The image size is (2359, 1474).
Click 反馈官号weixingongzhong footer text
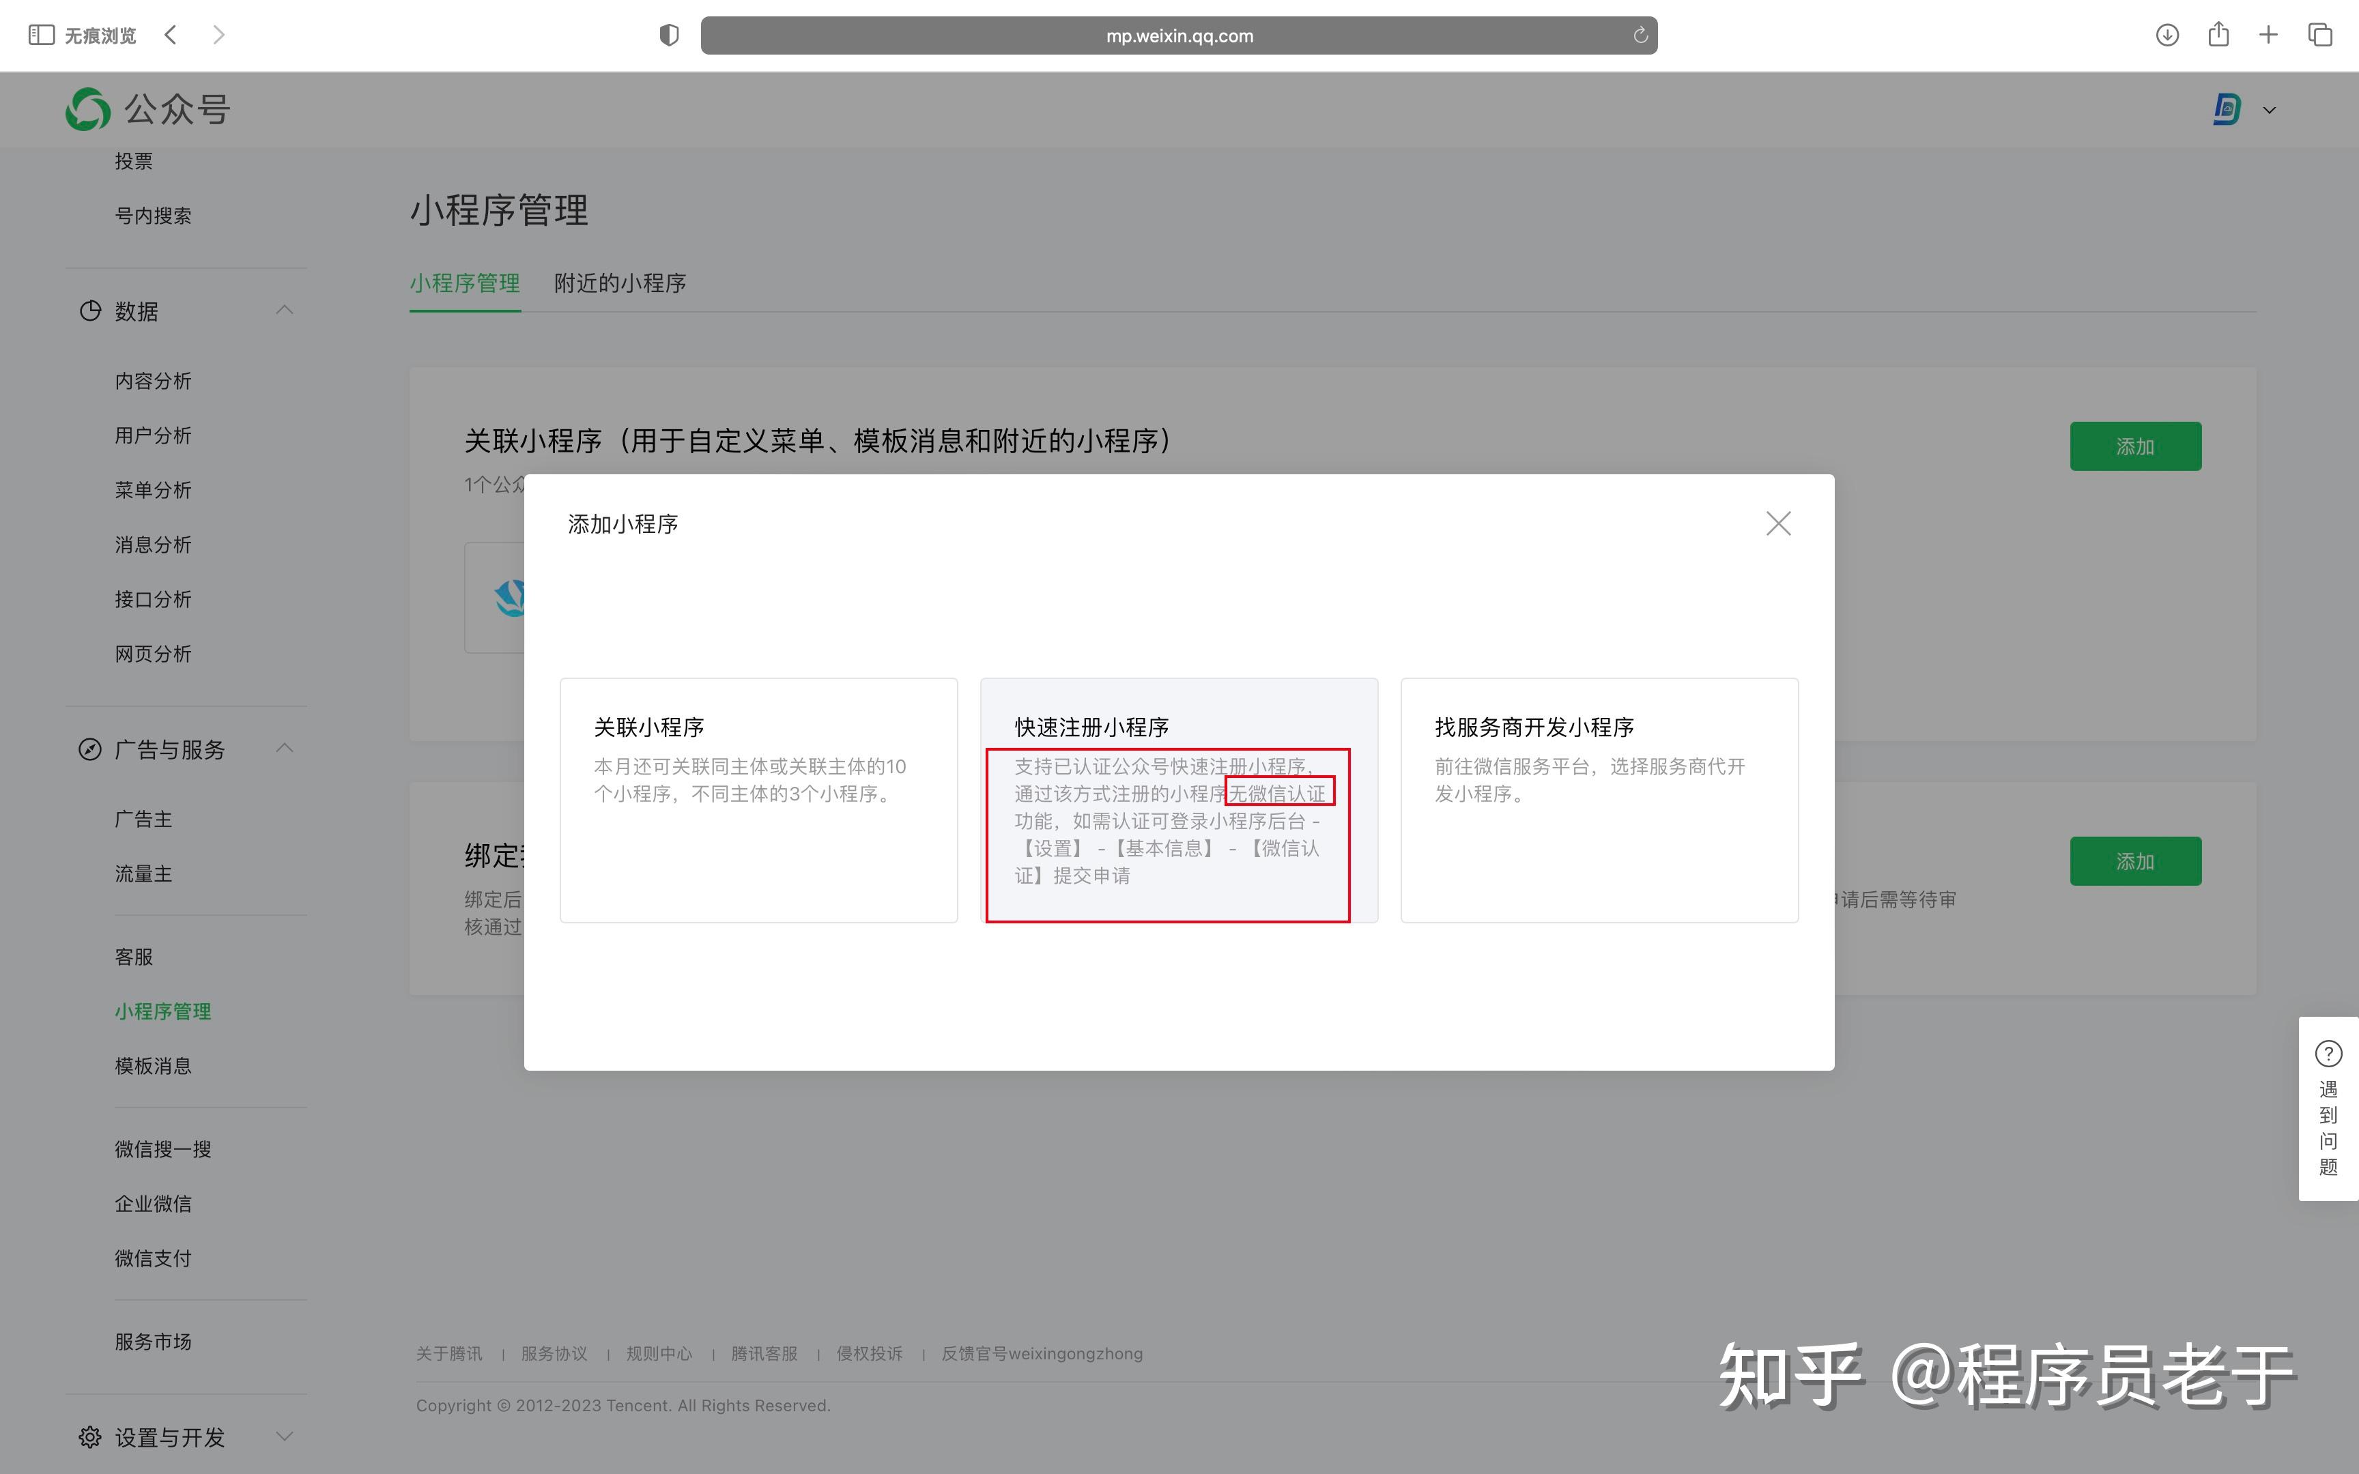1042,1354
